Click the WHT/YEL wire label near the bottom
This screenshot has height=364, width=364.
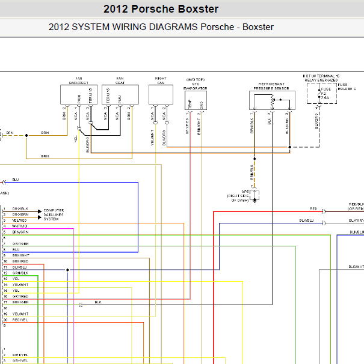20,355
